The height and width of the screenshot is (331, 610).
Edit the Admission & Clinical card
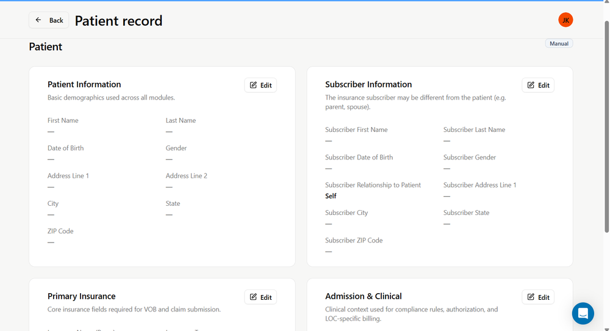pyautogui.click(x=537, y=297)
